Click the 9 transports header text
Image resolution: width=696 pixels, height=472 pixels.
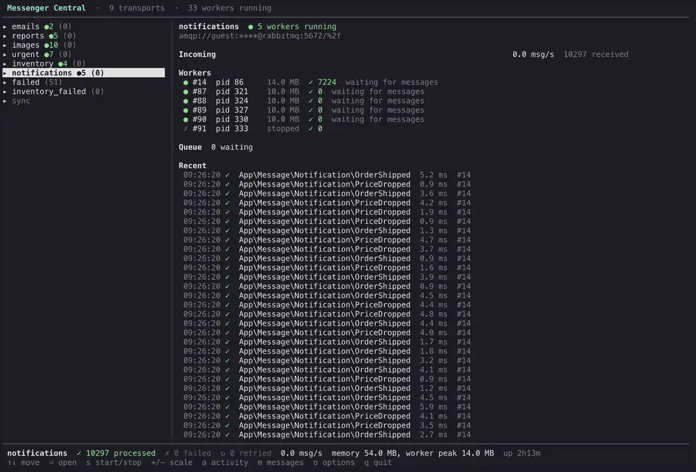pos(137,8)
